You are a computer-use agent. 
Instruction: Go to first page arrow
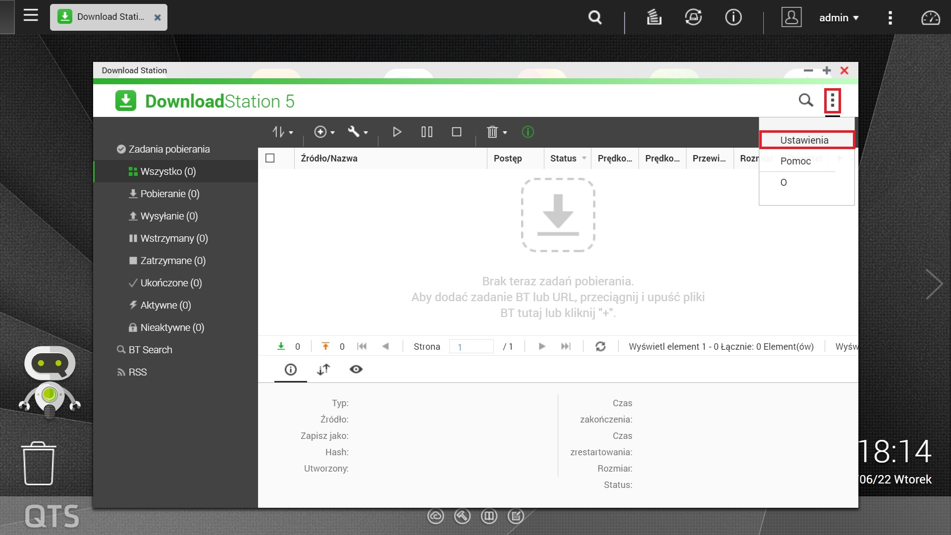tap(362, 346)
